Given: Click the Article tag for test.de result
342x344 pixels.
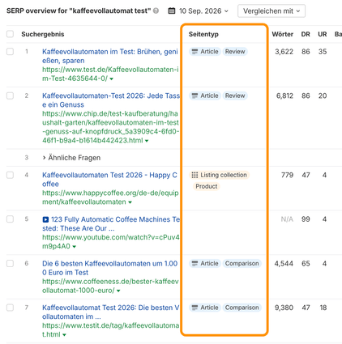Looking at the screenshot, I should point(205,52).
